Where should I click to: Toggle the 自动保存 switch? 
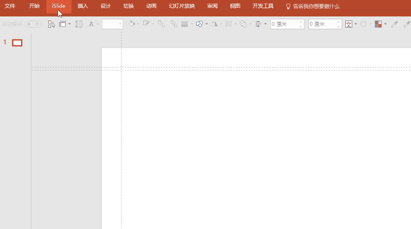33,24
